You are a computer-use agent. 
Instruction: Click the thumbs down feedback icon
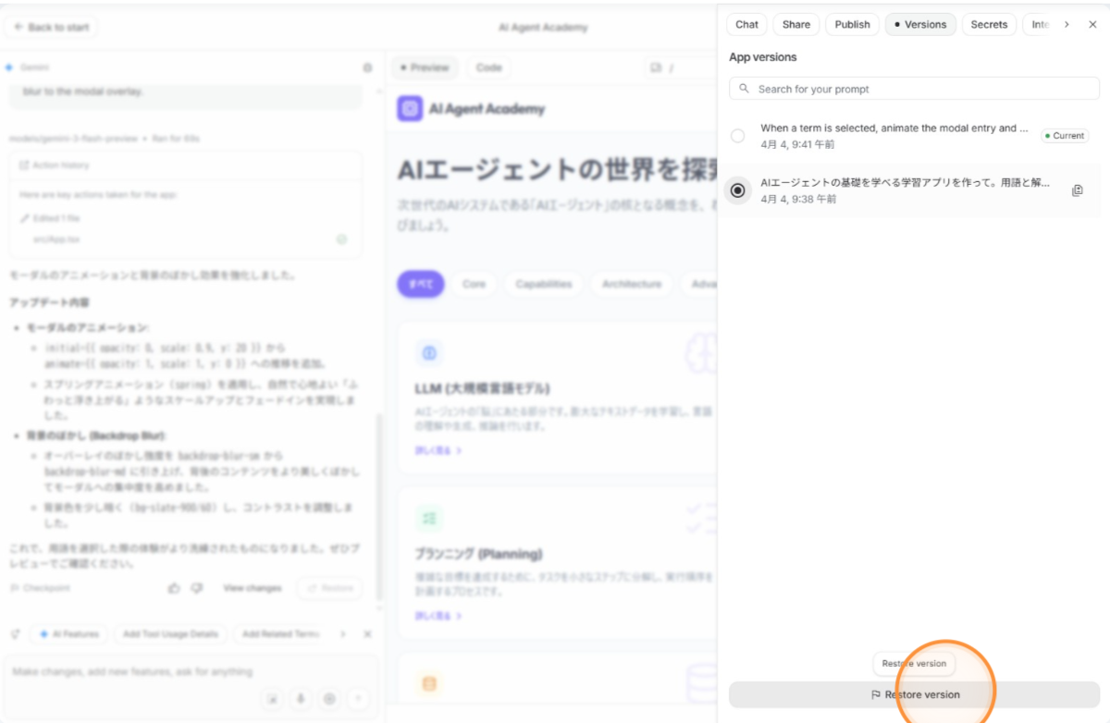[x=196, y=588]
